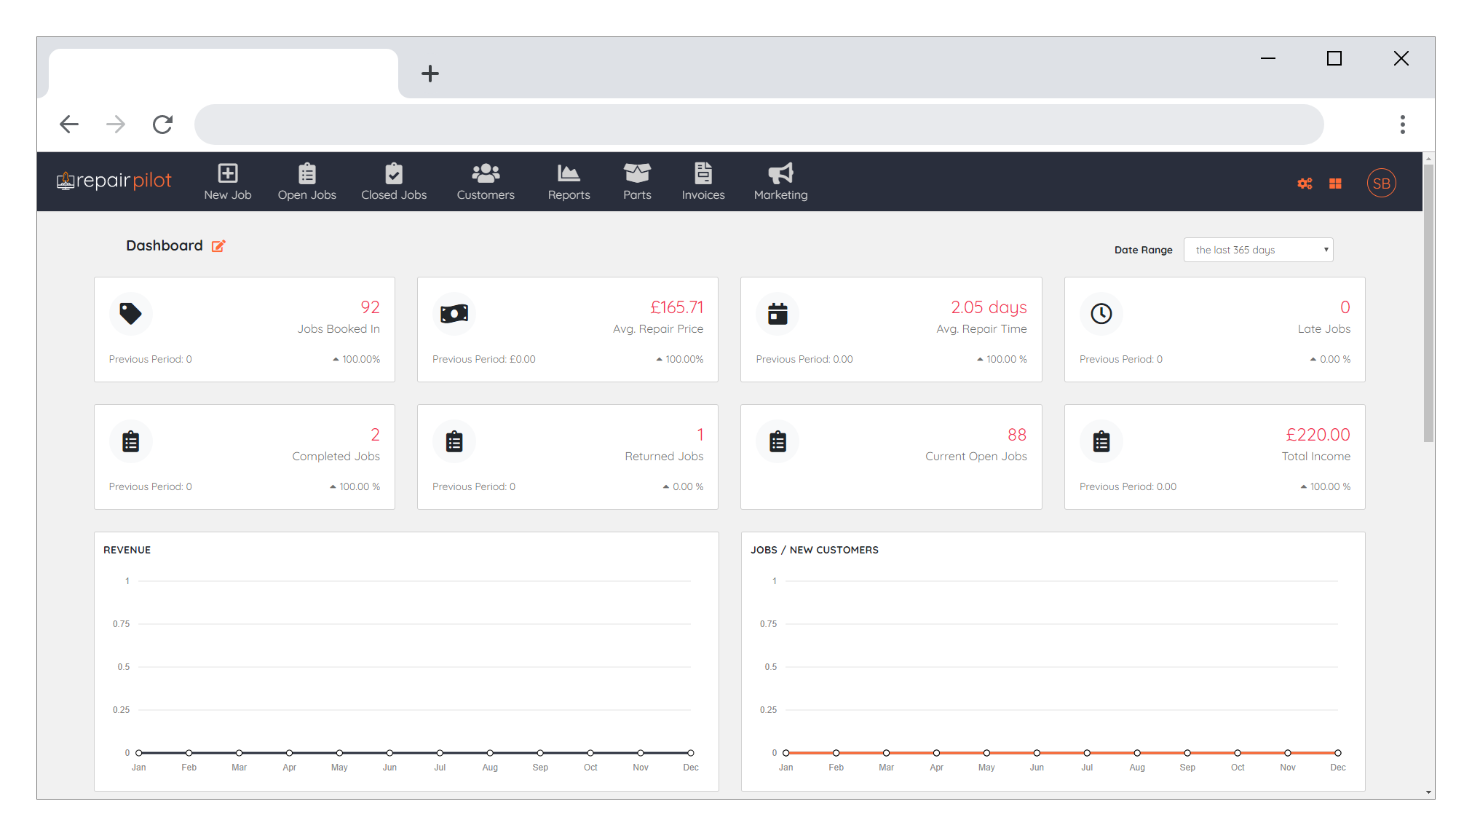
Task: Click 0.00 % change on Late Jobs
Action: click(1330, 359)
